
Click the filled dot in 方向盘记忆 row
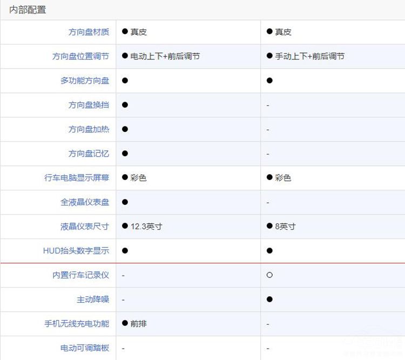click(125, 154)
